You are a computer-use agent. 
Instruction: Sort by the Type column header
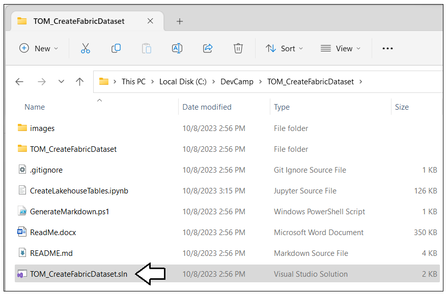(282, 107)
